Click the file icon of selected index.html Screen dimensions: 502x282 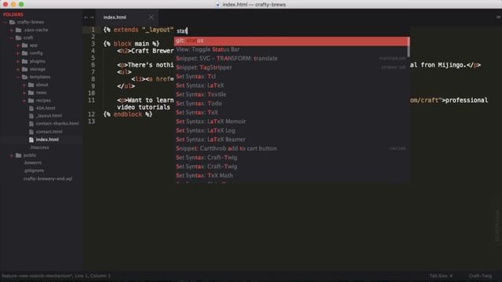coord(31,139)
